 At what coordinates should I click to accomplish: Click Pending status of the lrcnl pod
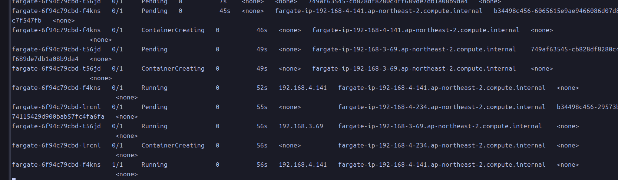click(x=154, y=107)
